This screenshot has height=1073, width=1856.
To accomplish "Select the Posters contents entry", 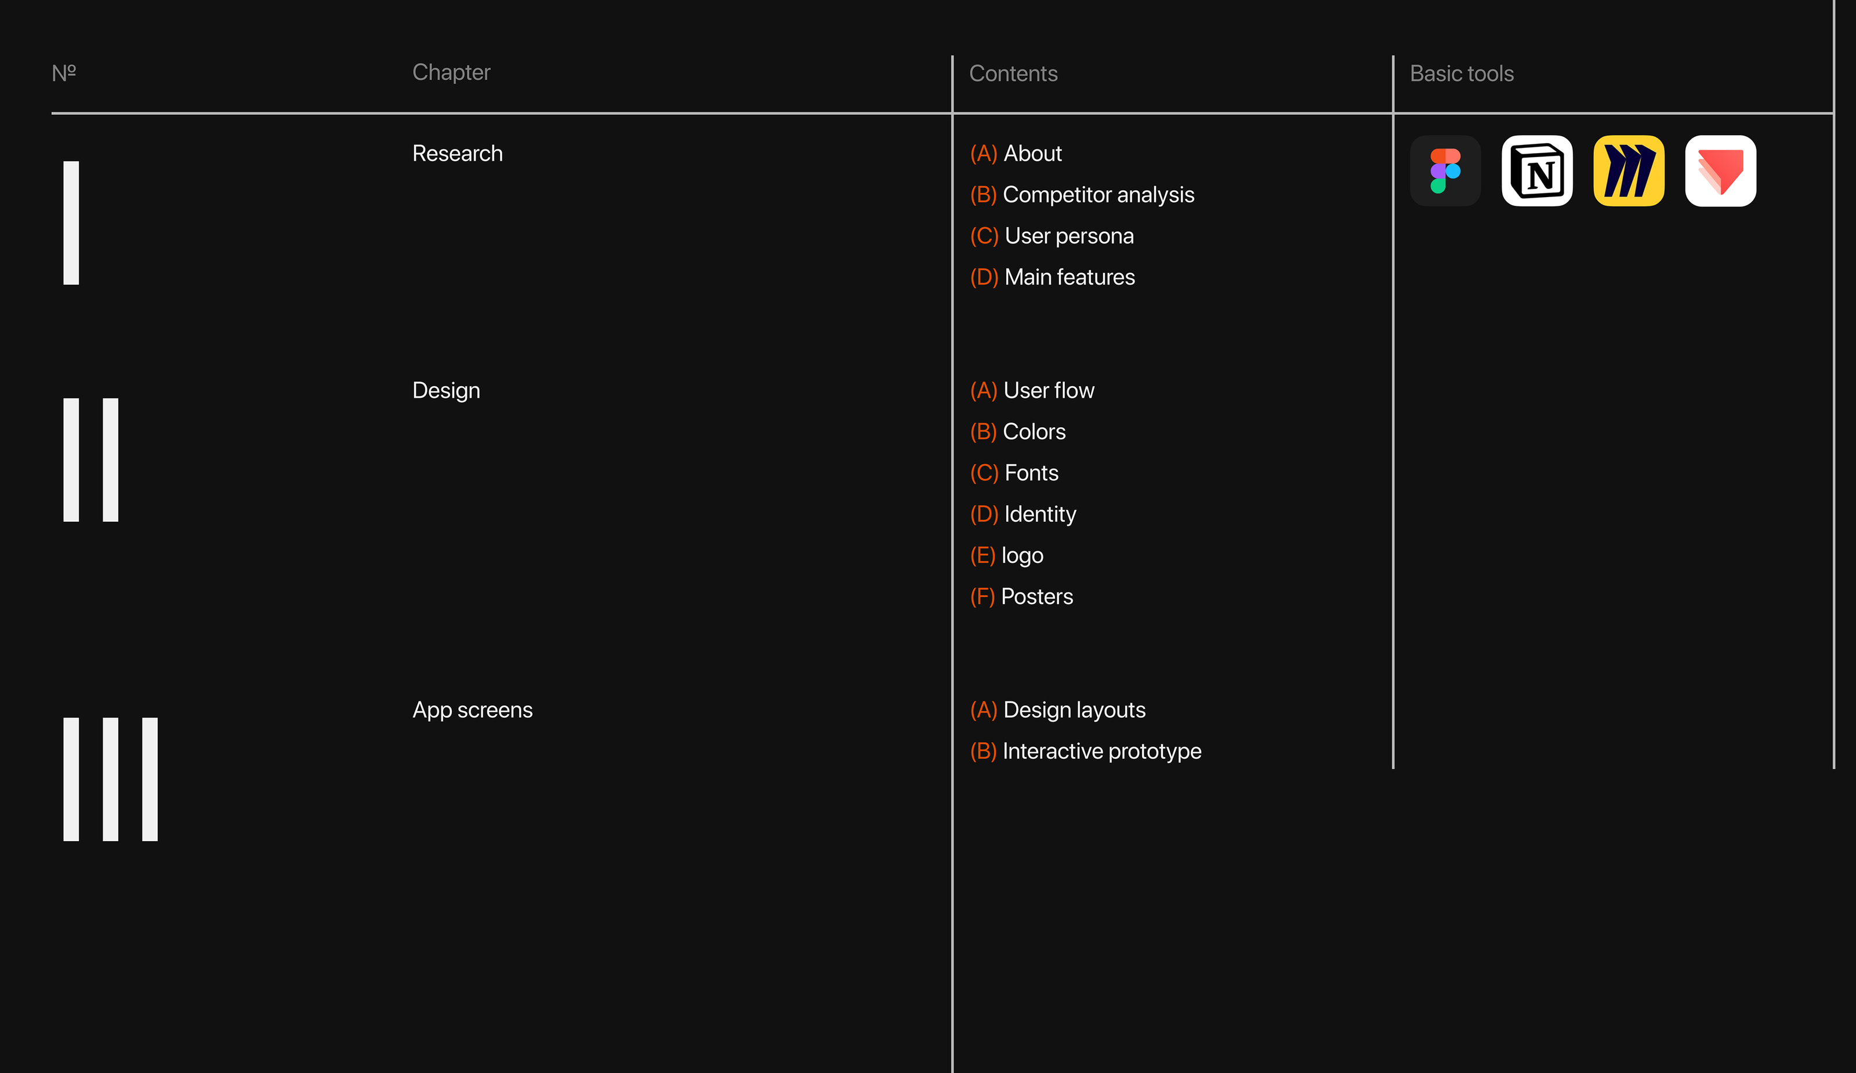I will (1021, 597).
